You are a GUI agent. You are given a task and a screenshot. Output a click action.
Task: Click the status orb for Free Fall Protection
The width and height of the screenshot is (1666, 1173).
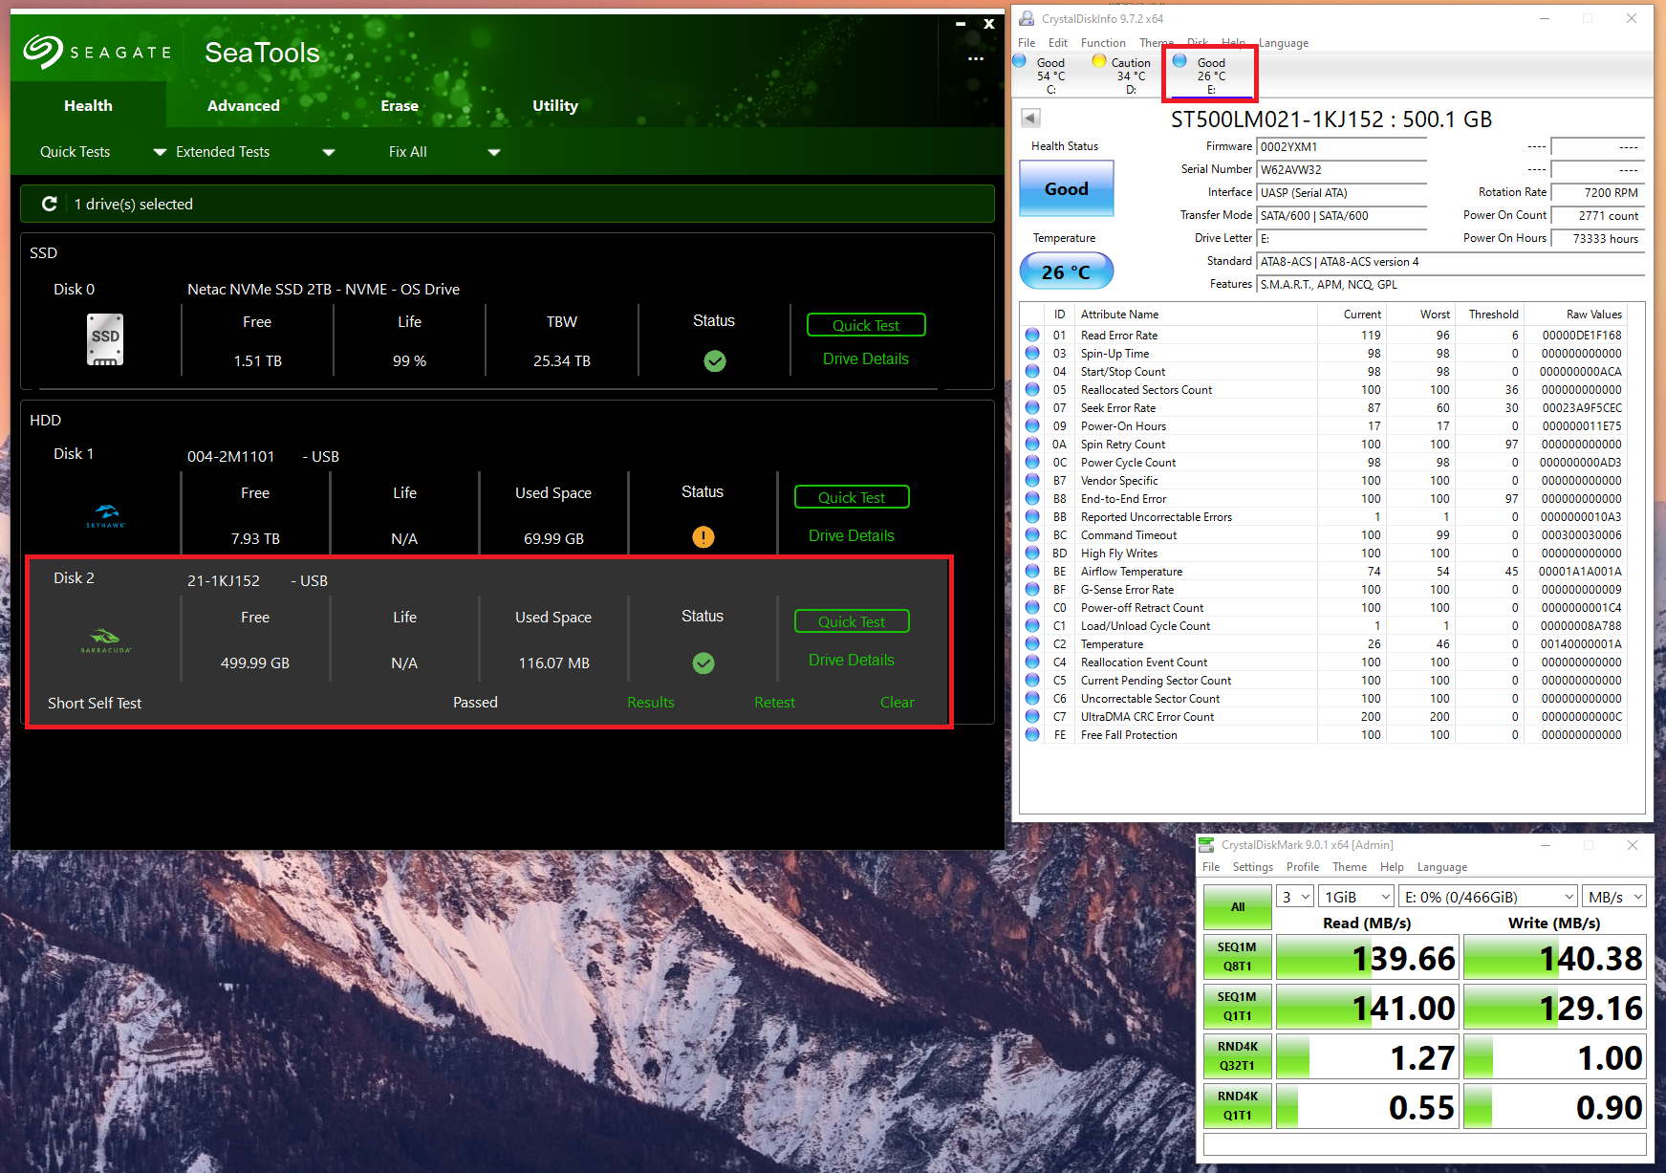pyautogui.click(x=1032, y=734)
